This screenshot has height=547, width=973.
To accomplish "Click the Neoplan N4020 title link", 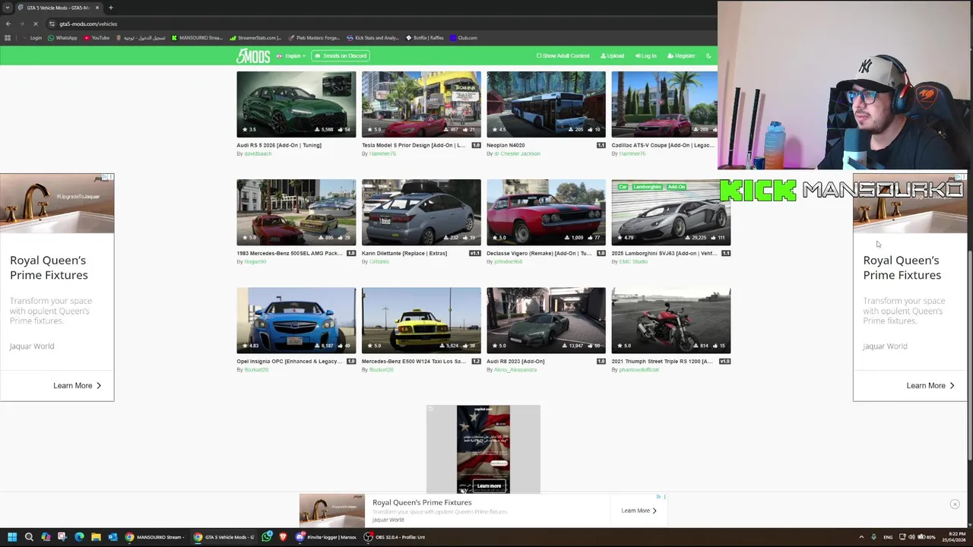I will tap(506, 145).
